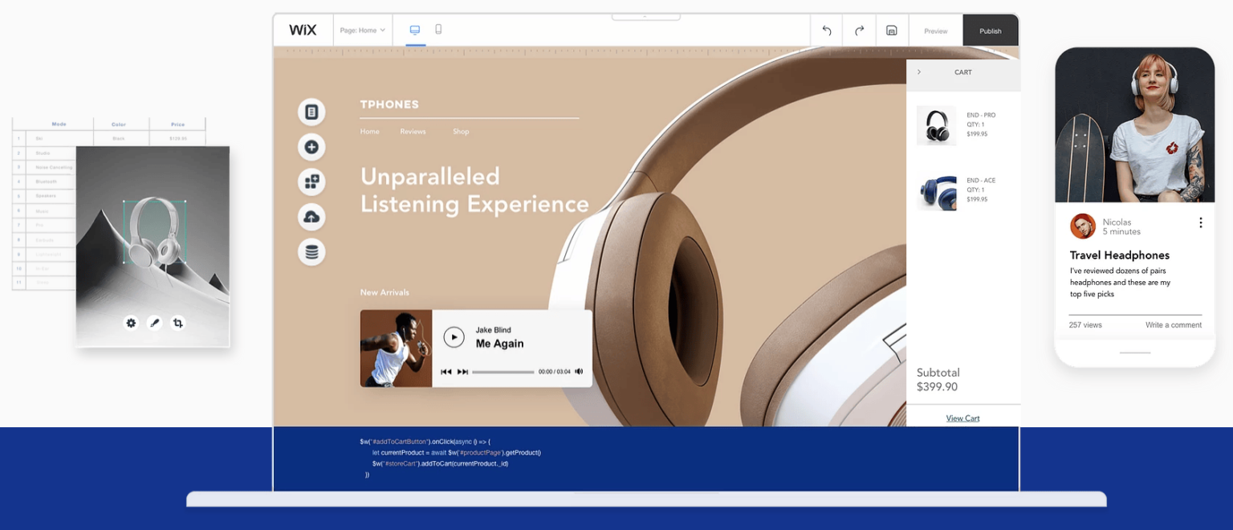Open the three-dot menu beside Nicolas
1233x530 pixels.
point(1201,223)
